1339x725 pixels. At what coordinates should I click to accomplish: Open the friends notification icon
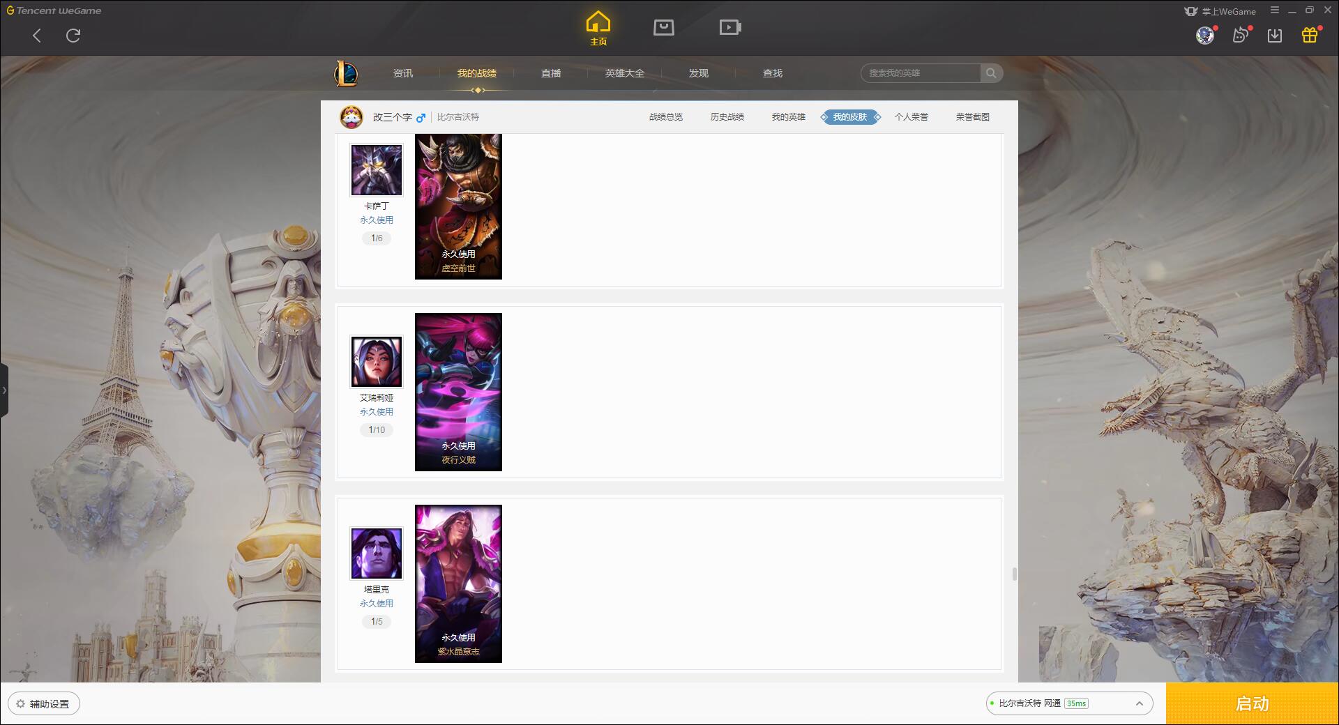[x=1240, y=36]
